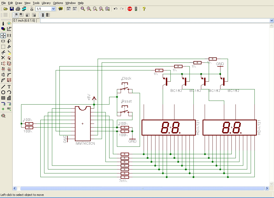274x198 pixels.
Task: Select the Move tool
Action: click(x=3, y=35)
